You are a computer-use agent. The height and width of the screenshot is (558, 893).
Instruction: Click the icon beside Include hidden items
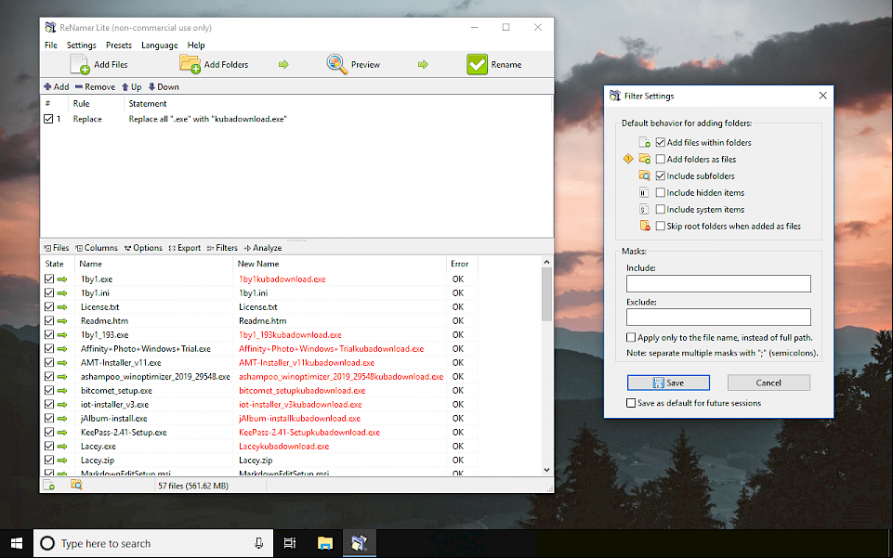pos(644,192)
